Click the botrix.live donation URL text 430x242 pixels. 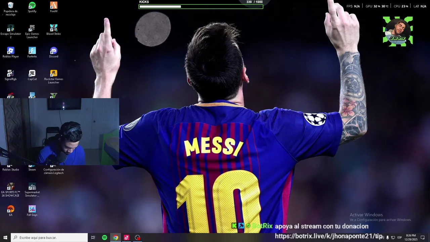point(329,236)
